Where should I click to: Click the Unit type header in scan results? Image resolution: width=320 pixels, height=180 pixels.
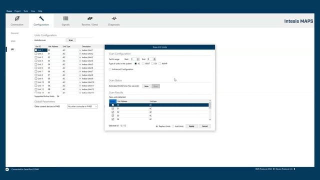(153, 101)
